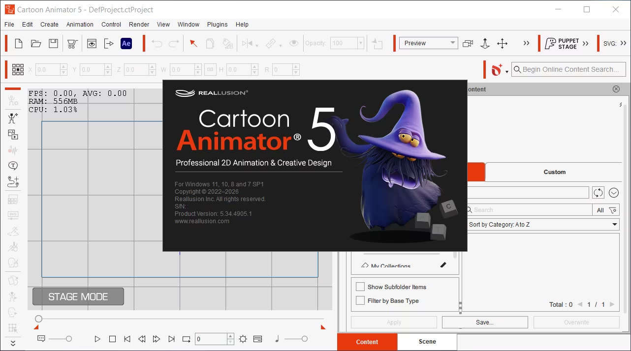Toggle the loop playback button
This screenshot has width=631, height=351.
pos(186,339)
